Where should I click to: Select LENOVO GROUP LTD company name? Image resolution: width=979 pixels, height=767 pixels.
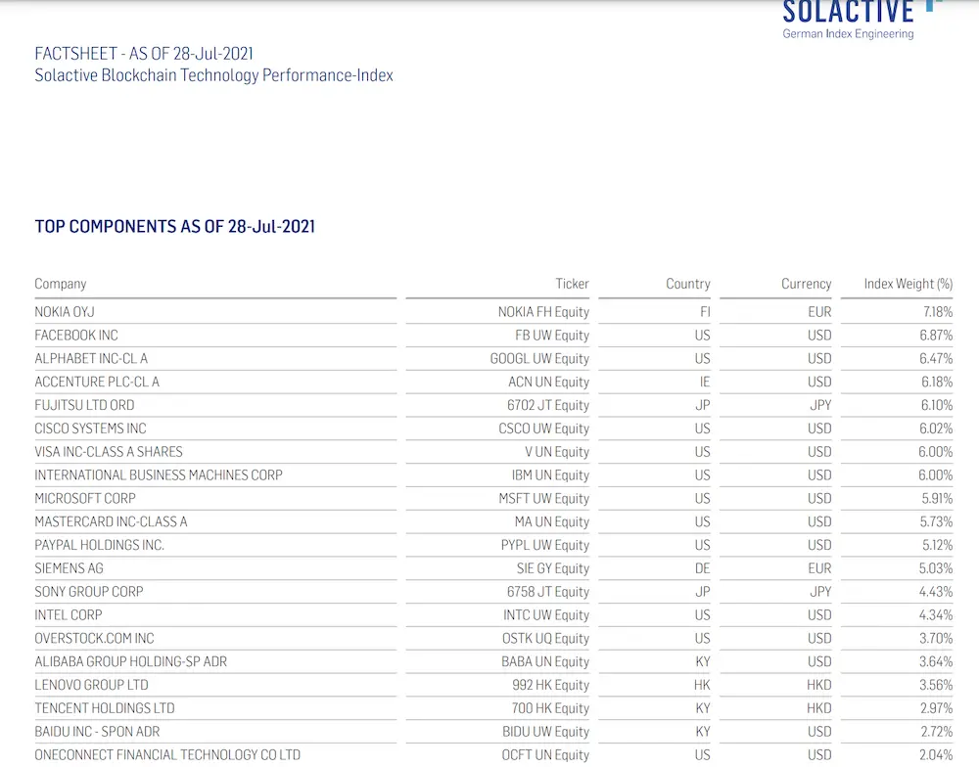pyautogui.click(x=91, y=685)
